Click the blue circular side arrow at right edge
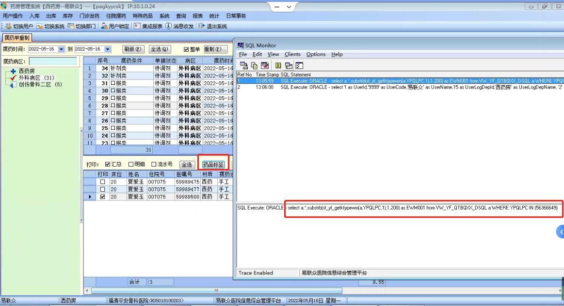 [x=561, y=232]
